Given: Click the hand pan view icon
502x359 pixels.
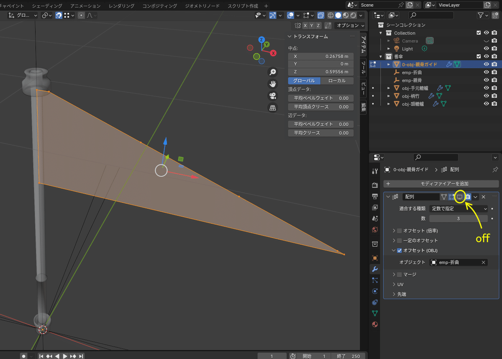Looking at the screenshot, I should click(273, 84).
